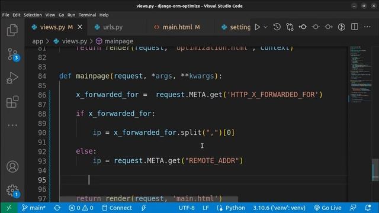Open the Help menu
Viewport: 379px width, 213px height.
point(104,15)
